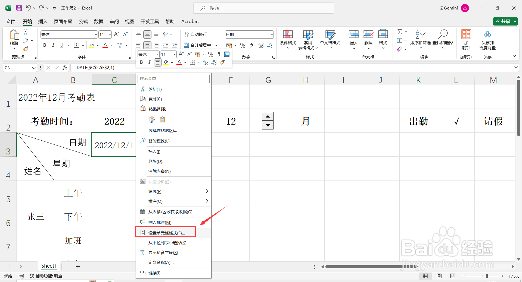Click the zoom slider handle
Image resolution: width=522 pixels, height=282 pixels.
click(x=487, y=276)
